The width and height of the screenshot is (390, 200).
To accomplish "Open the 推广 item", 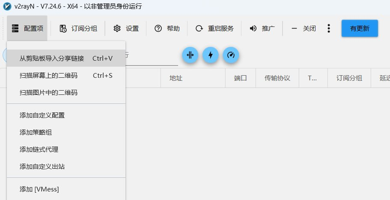I will (262, 28).
